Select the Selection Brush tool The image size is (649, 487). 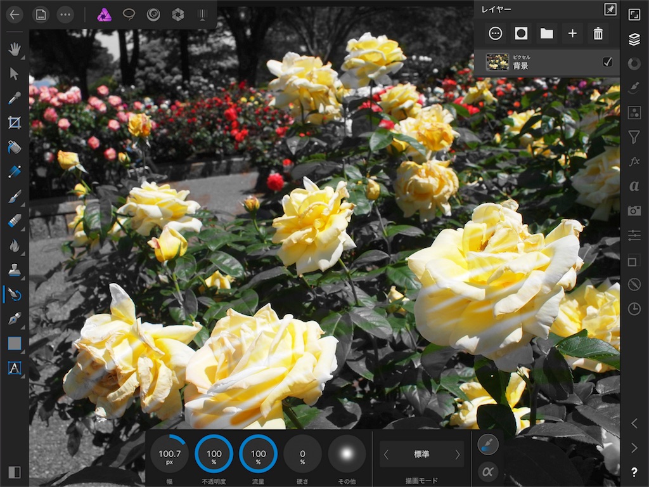pyautogui.click(x=15, y=171)
